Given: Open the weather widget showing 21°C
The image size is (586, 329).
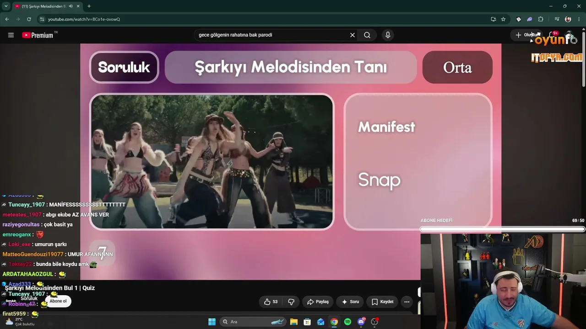Looking at the screenshot, I should click(19, 322).
